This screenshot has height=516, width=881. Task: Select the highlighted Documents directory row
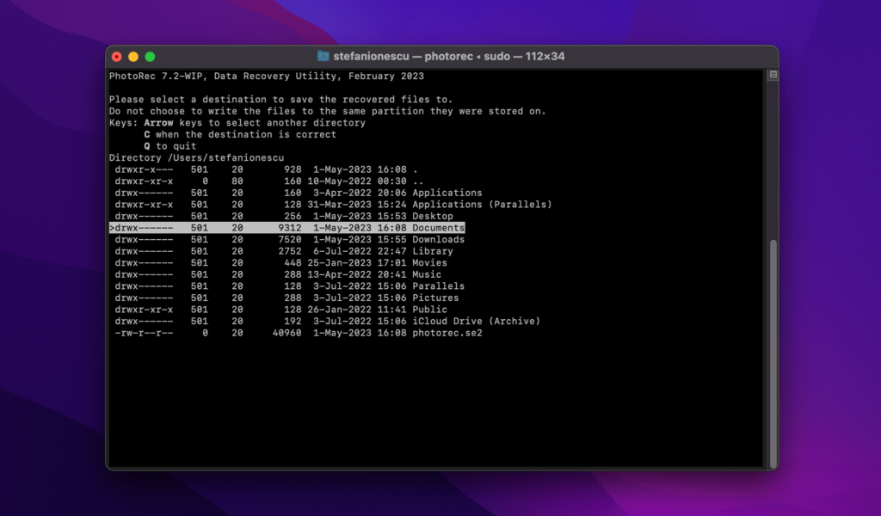point(287,228)
